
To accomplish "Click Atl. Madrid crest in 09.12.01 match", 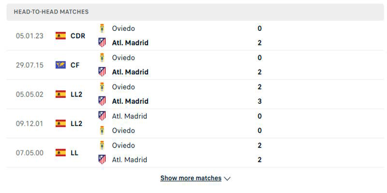I will point(102,116).
